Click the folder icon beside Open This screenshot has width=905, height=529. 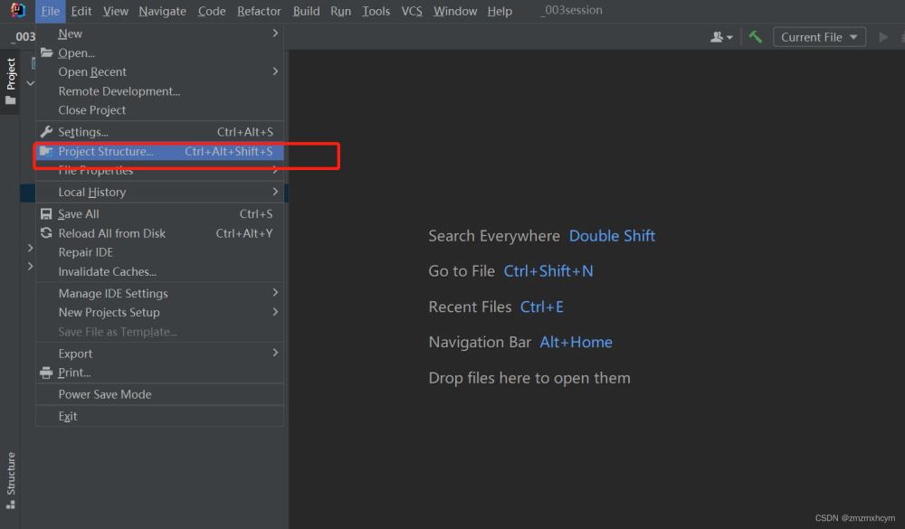[x=47, y=52]
